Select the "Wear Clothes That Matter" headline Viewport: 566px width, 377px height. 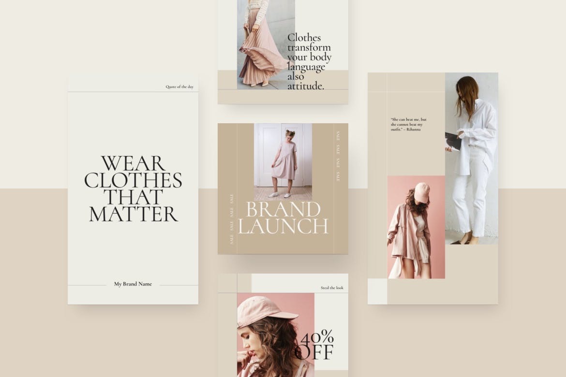click(133, 188)
